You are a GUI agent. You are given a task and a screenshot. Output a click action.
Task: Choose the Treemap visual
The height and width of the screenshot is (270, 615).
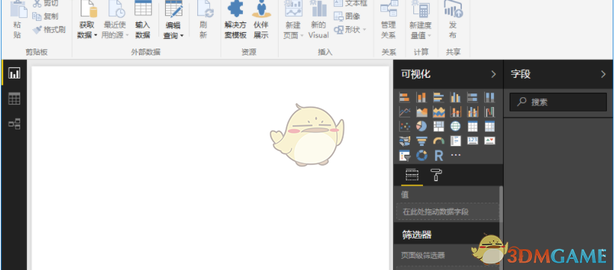click(x=439, y=126)
